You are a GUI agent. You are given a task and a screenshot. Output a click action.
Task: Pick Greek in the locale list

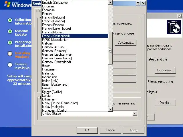pos(75,66)
